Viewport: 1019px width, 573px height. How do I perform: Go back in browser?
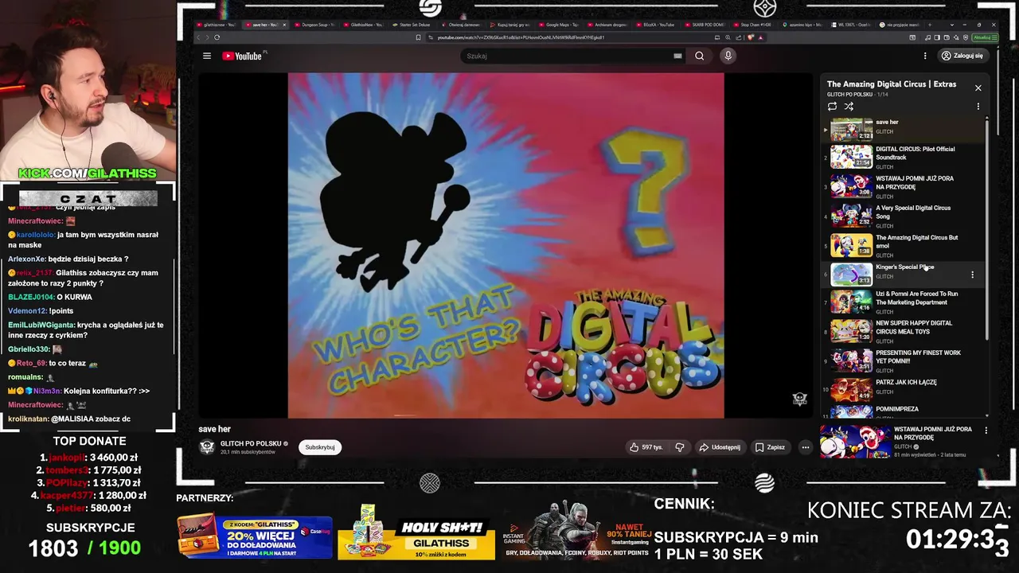(x=199, y=37)
